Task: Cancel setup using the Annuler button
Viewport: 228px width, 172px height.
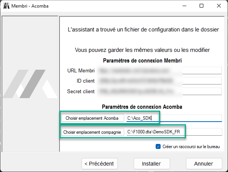Action: 204,164
